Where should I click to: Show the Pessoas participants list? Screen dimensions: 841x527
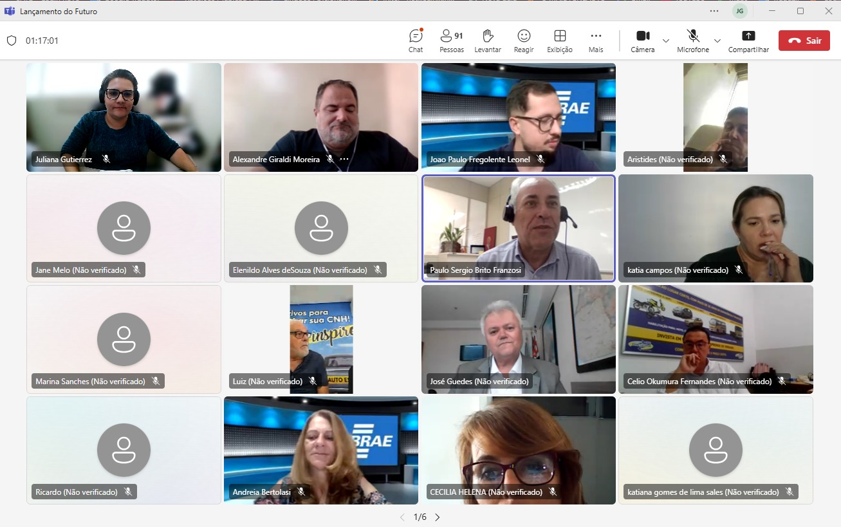[x=452, y=41]
